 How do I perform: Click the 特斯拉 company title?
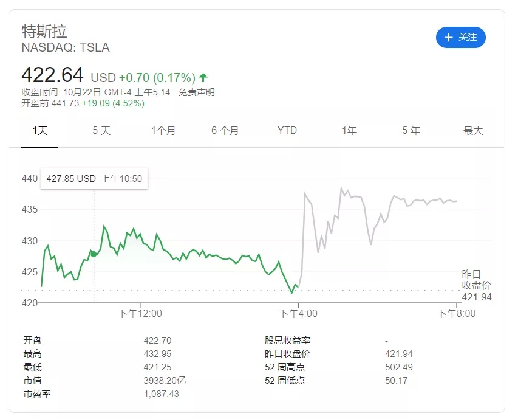coord(44,32)
